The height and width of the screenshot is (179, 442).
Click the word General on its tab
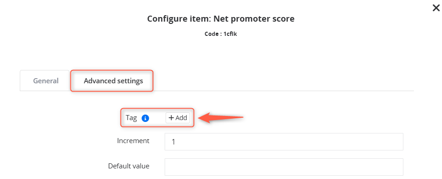click(x=46, y=81)
